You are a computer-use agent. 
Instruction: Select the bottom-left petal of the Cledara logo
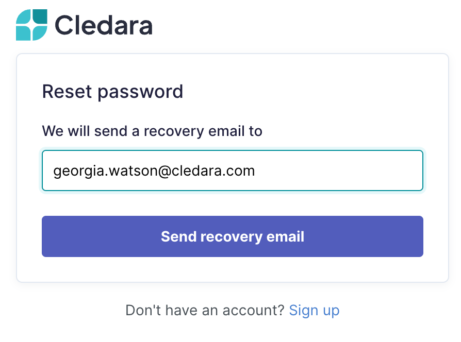(23, 33)
